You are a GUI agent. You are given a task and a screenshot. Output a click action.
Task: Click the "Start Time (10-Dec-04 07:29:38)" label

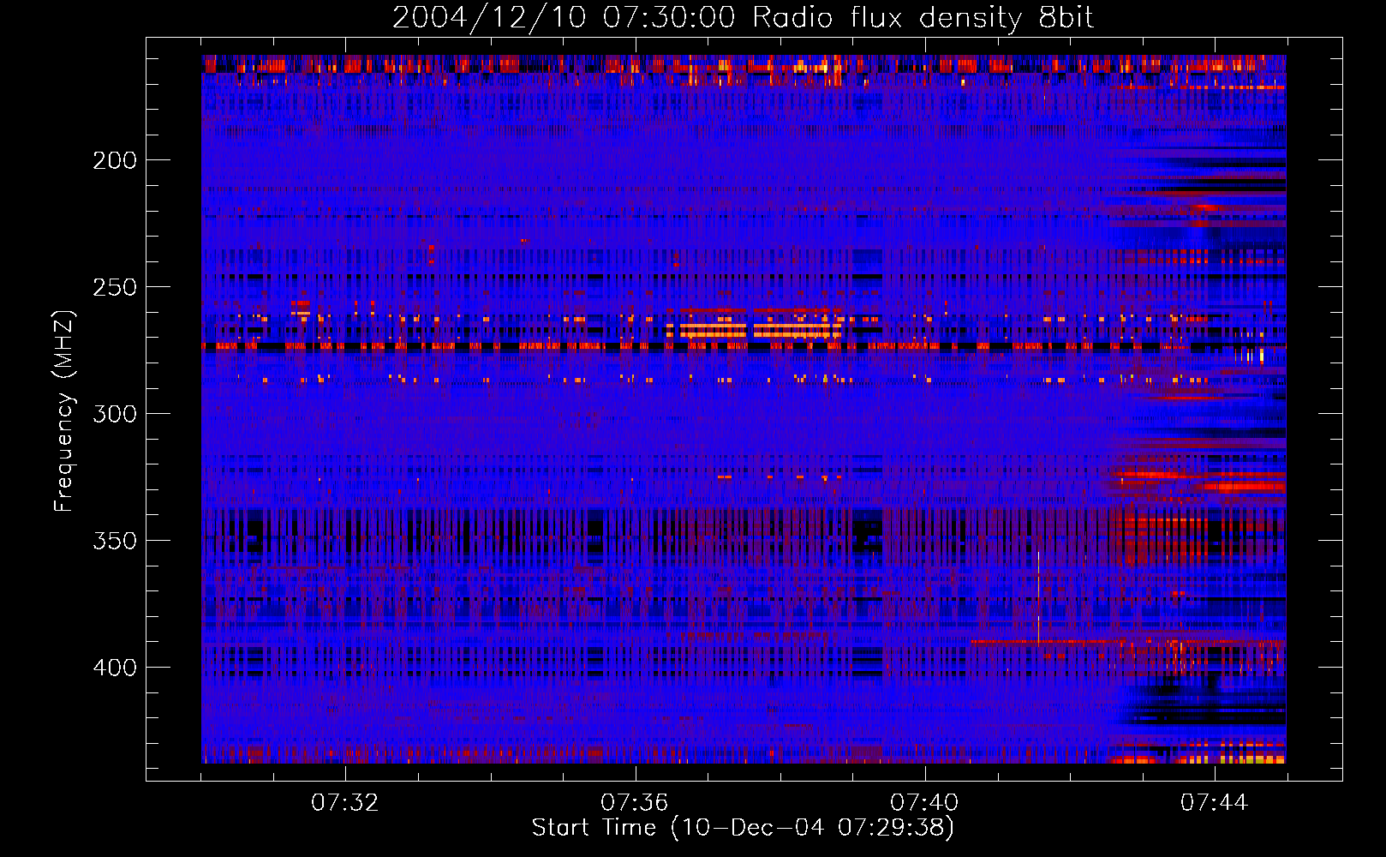point(743,828)
